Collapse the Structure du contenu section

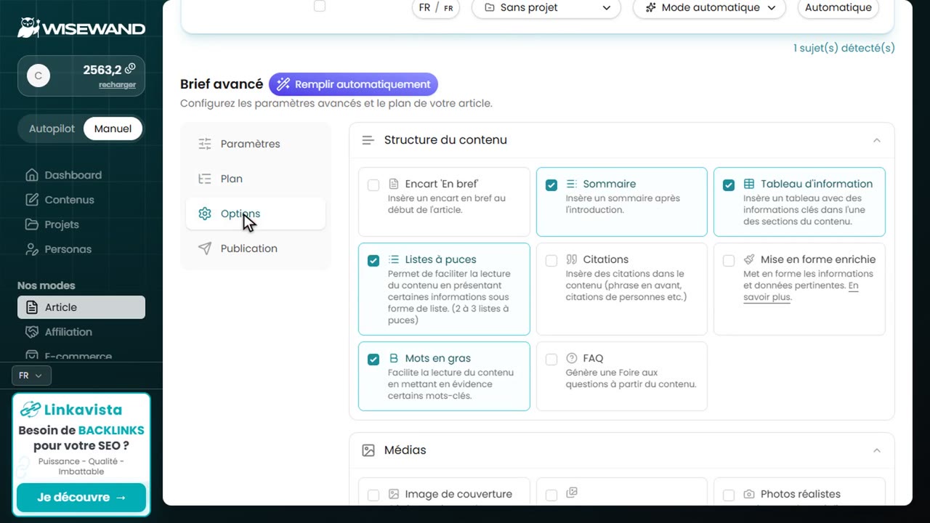click(876, 140)
